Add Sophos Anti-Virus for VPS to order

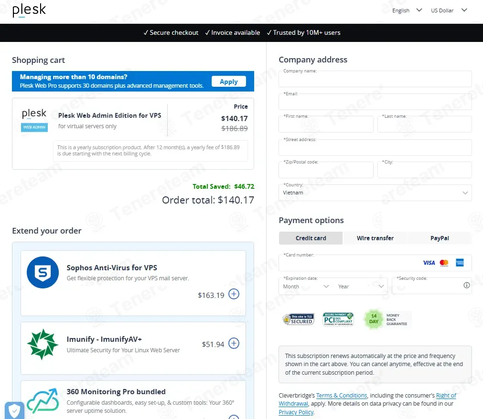click(234, 294)
